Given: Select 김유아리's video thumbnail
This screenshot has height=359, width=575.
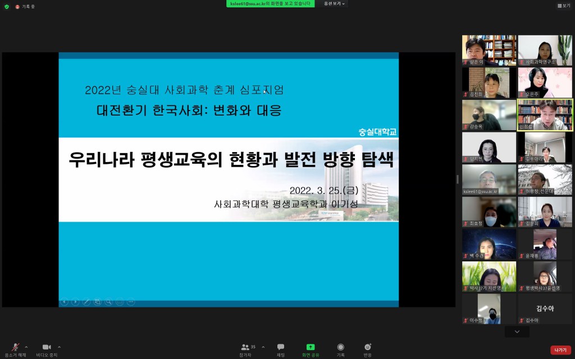Looking at the screenshot, I should (x=545, y=148).
